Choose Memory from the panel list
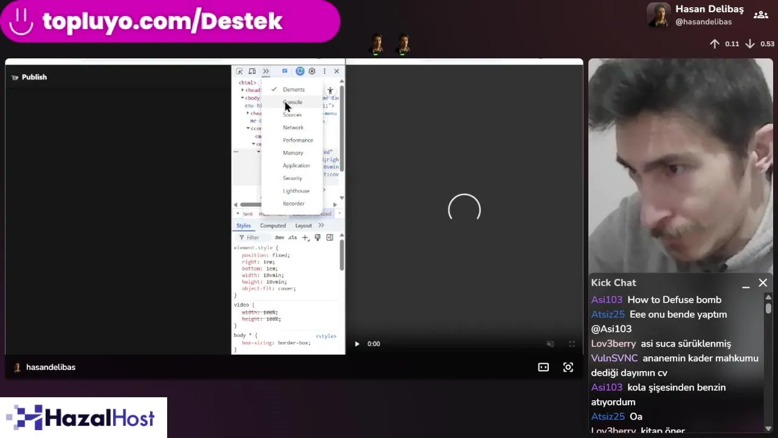The width and height of the screenshot is (778, 438). pyautogui.click(x=293, y=153)
